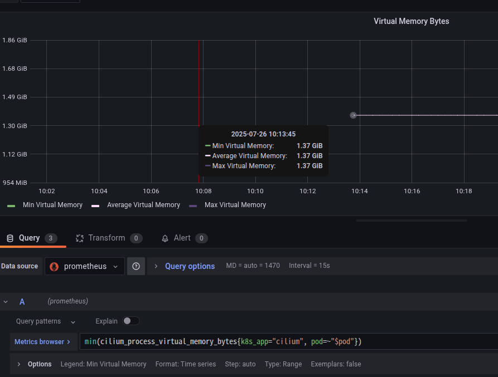Click the '(prometheus)' label in query A
Viewport: 498px width, 377px height.
68,301
